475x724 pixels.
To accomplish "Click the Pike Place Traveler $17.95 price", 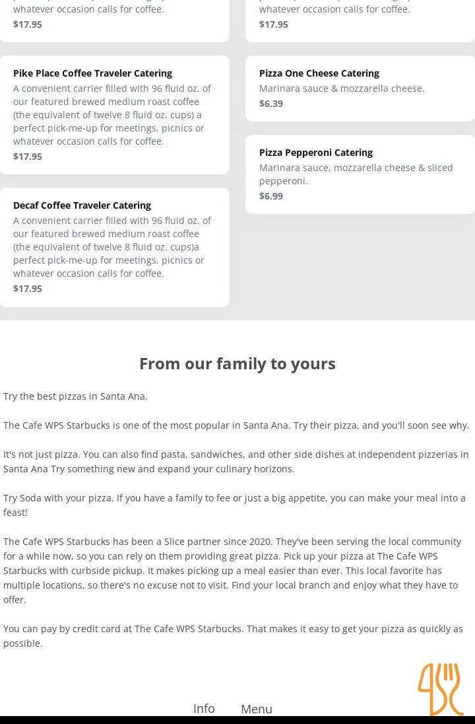I will click(x=28, y=157).
